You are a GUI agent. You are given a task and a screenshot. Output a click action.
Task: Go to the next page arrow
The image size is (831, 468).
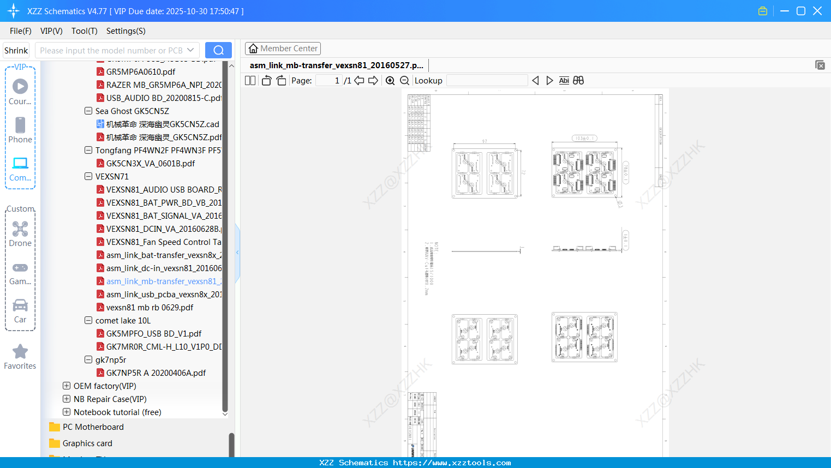coord(373,81)
